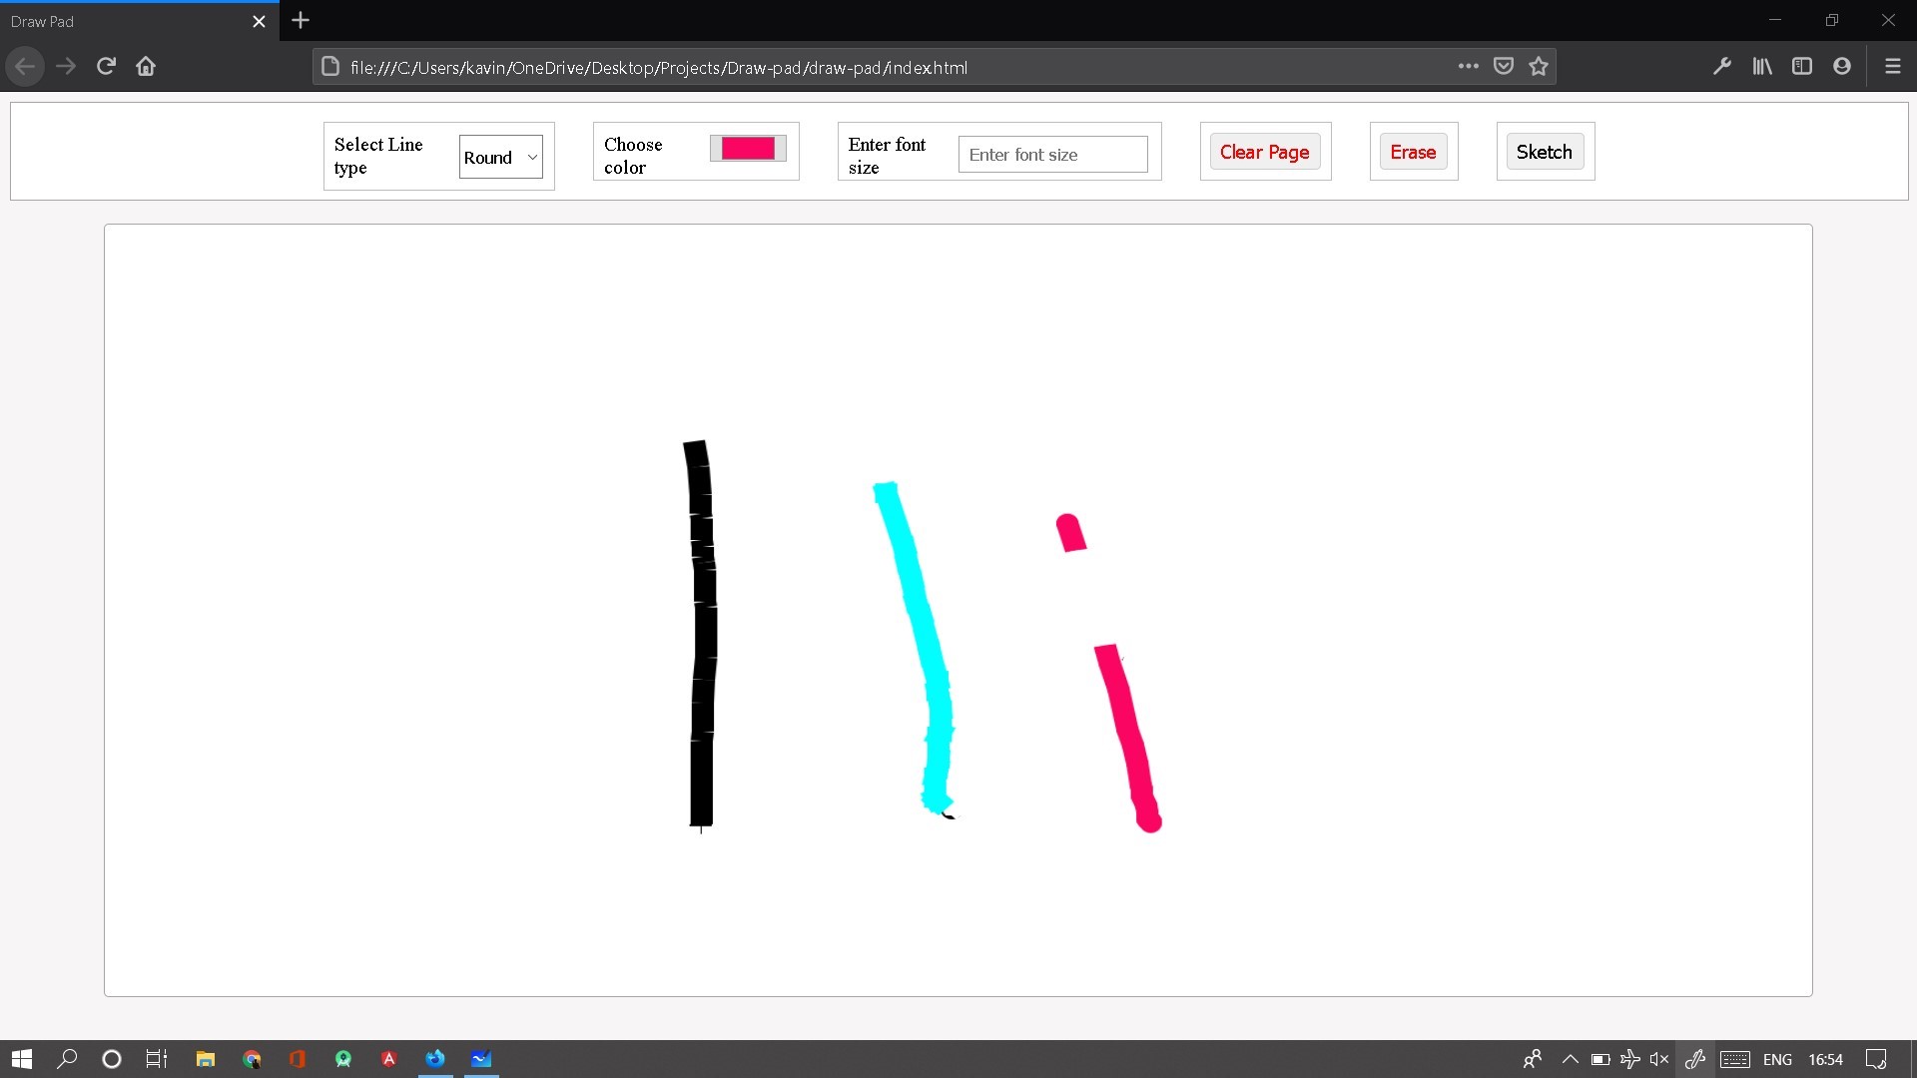
Task: Open the browser tools wrench icon
Action: [x=1722, y=66]
